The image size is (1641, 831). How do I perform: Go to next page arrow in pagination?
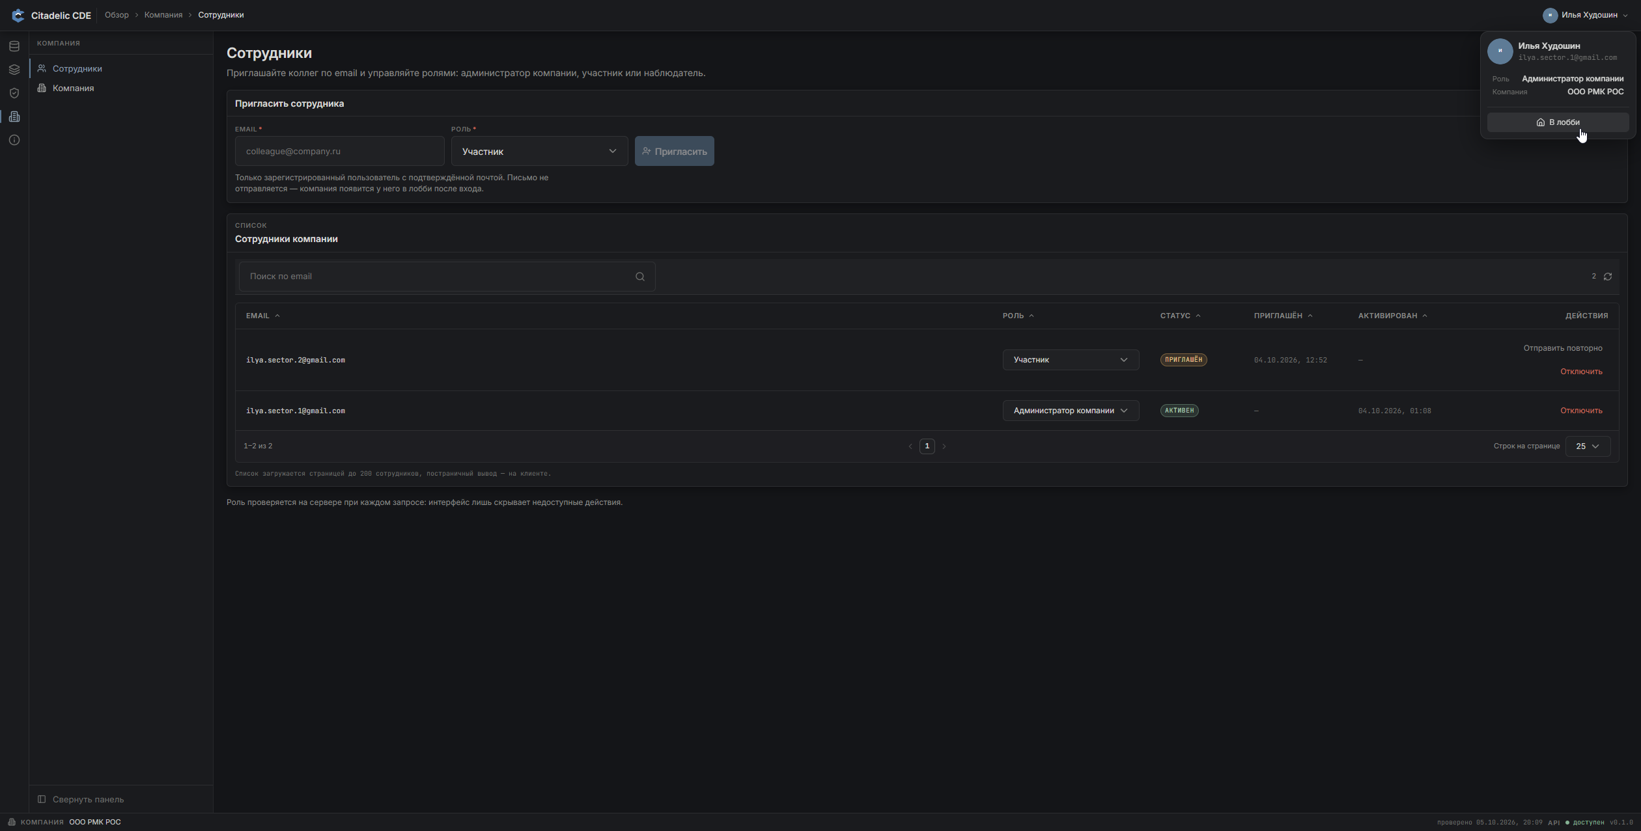(x=944, y=446)
